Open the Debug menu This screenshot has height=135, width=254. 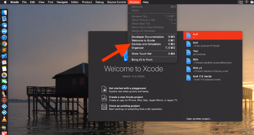[99, 2]
